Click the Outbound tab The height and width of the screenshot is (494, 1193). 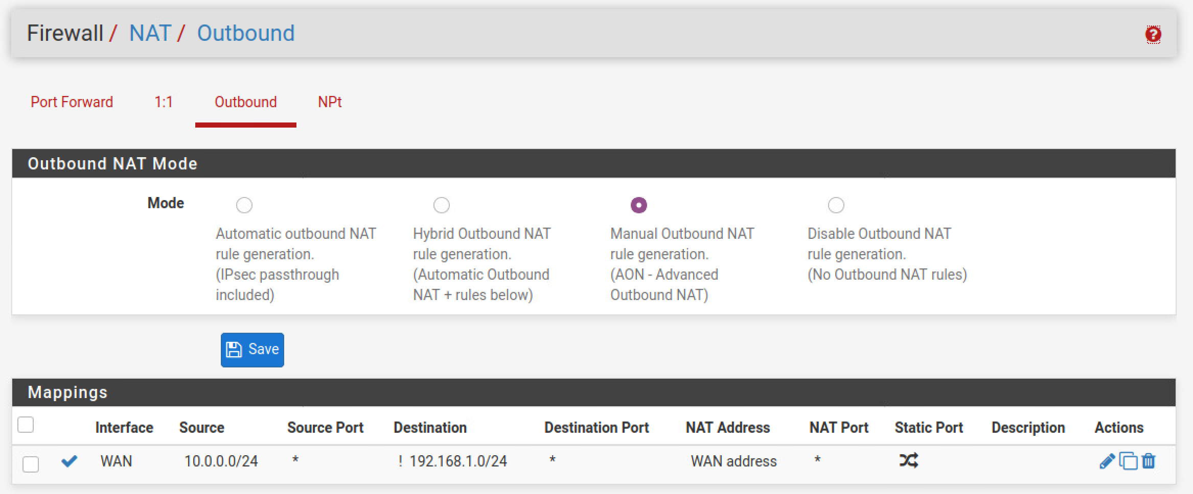coord(246,102)
